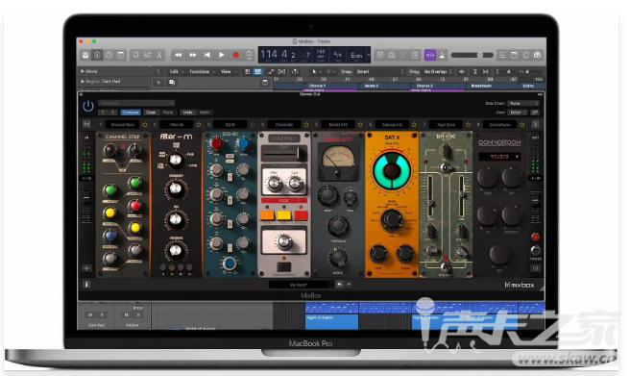Toggle the plugin window power button

point(88,106)
